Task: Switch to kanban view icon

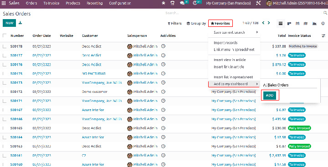Action: 289,23
